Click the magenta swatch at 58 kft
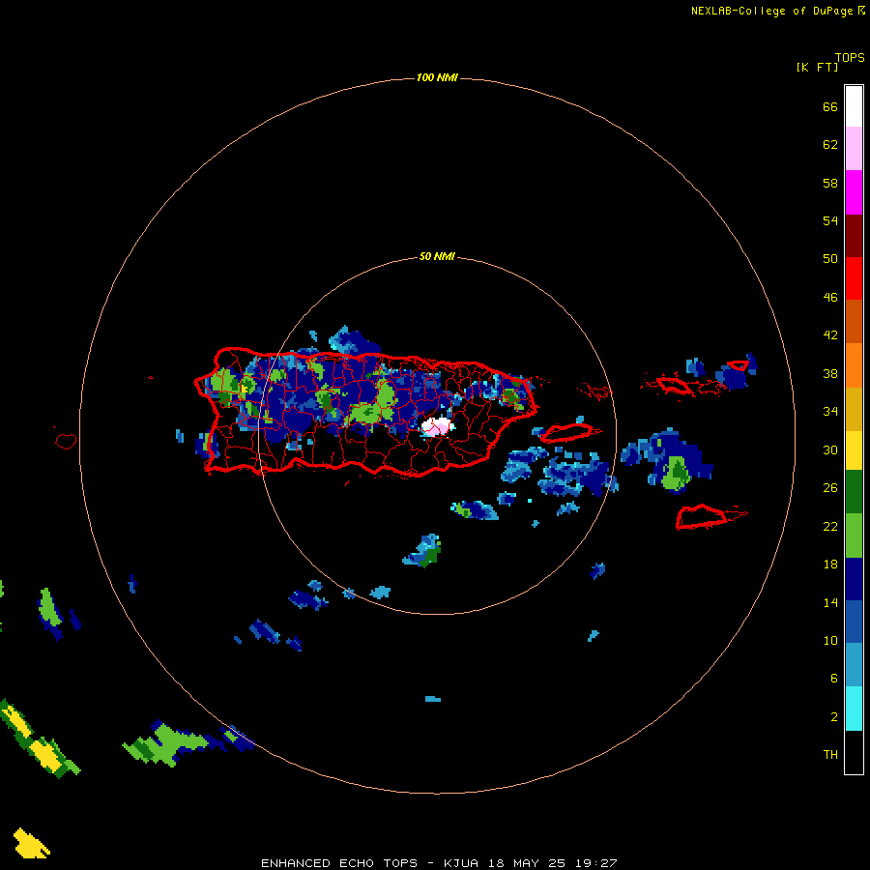This screenshot has width=870, height=870. pyautogui.click(x=854, y=192)
